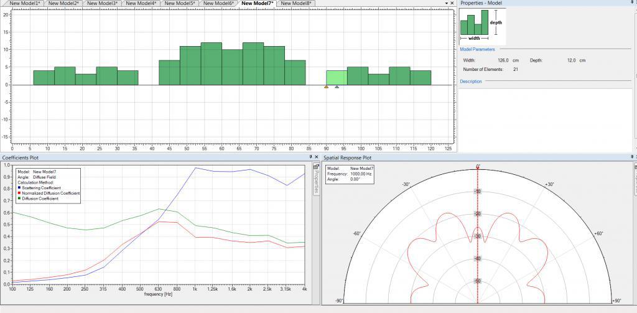Select the New Model4* tab
Image resolution: width=637 pixels, height=313 pixels.
[141, 3]
